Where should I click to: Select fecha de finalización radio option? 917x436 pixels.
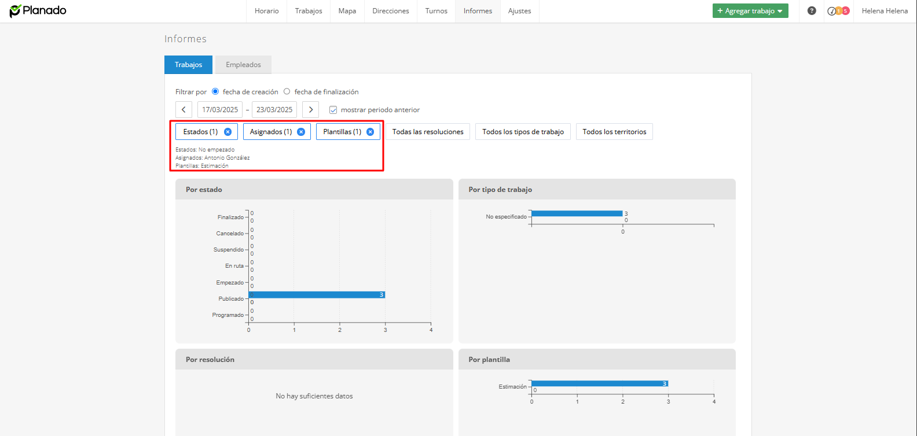(x=287, y=91)
